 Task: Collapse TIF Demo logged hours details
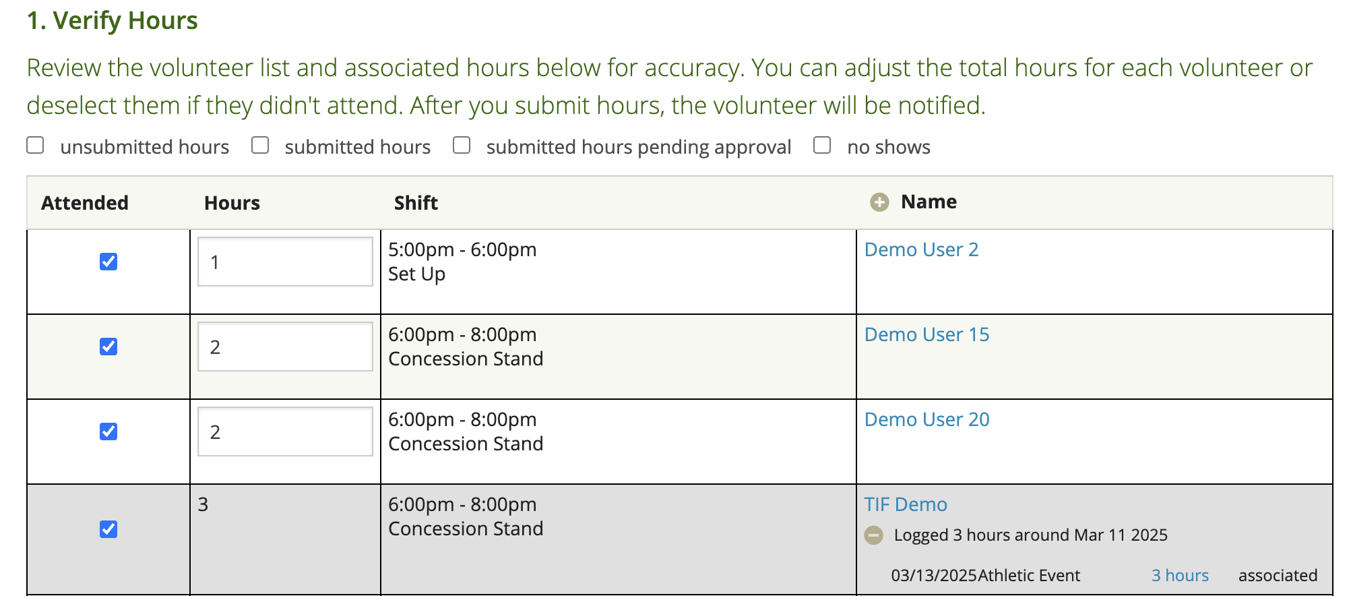[874, 535]
